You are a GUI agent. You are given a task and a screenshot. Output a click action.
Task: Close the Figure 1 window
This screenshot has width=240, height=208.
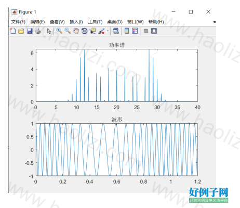pos(208,12)
